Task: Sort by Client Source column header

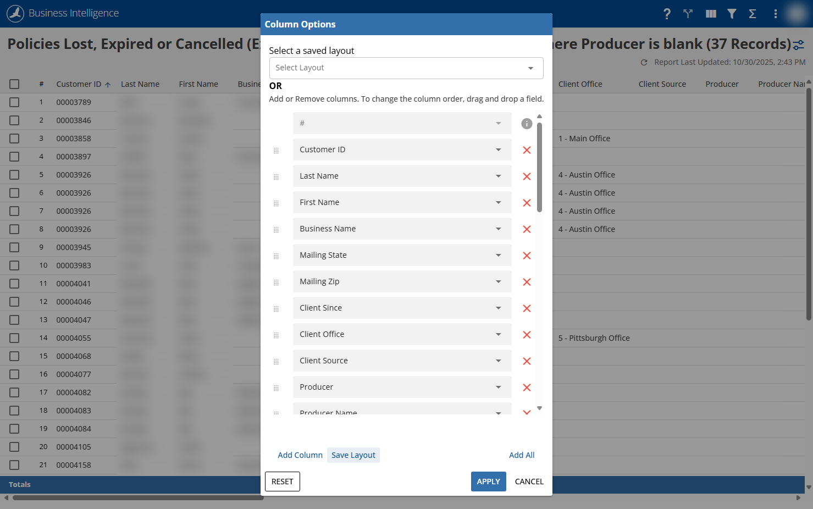Action: (x=662, y=84)
